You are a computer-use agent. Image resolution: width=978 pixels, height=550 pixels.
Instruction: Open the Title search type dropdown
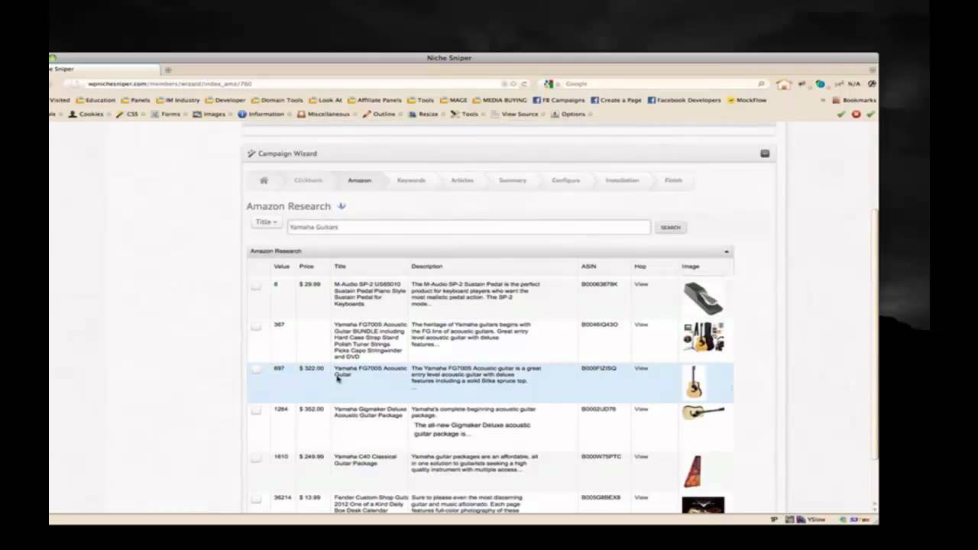click(x=267, y=222)
